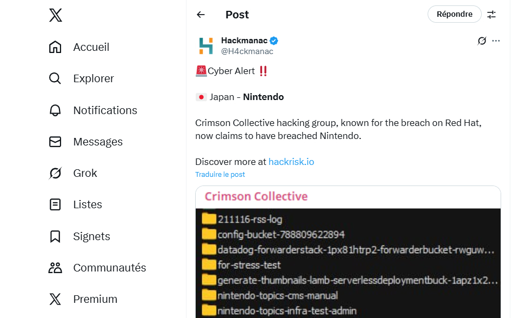
Task: Click the X logo at top left
Action: tap(55, 15)
